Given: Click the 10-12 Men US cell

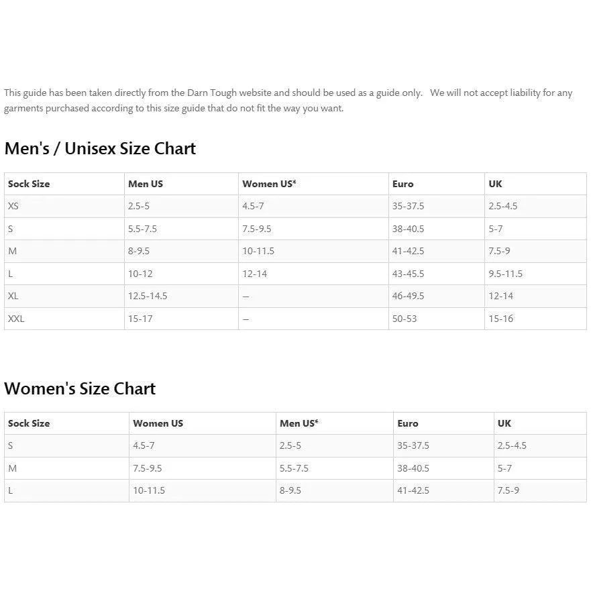Looking at the screenshot, I should click(140, 274).
